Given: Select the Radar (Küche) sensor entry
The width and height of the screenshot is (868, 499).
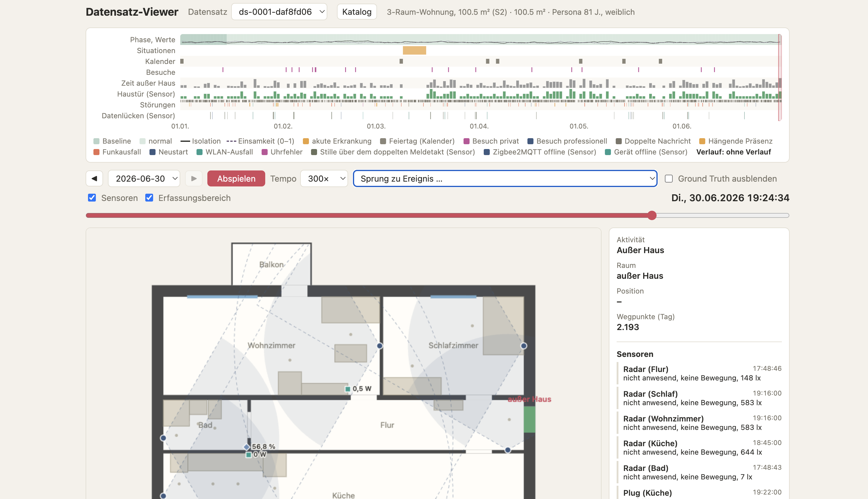Looking at the screenshot, I should pyautogui.click(x=699, y=447).
